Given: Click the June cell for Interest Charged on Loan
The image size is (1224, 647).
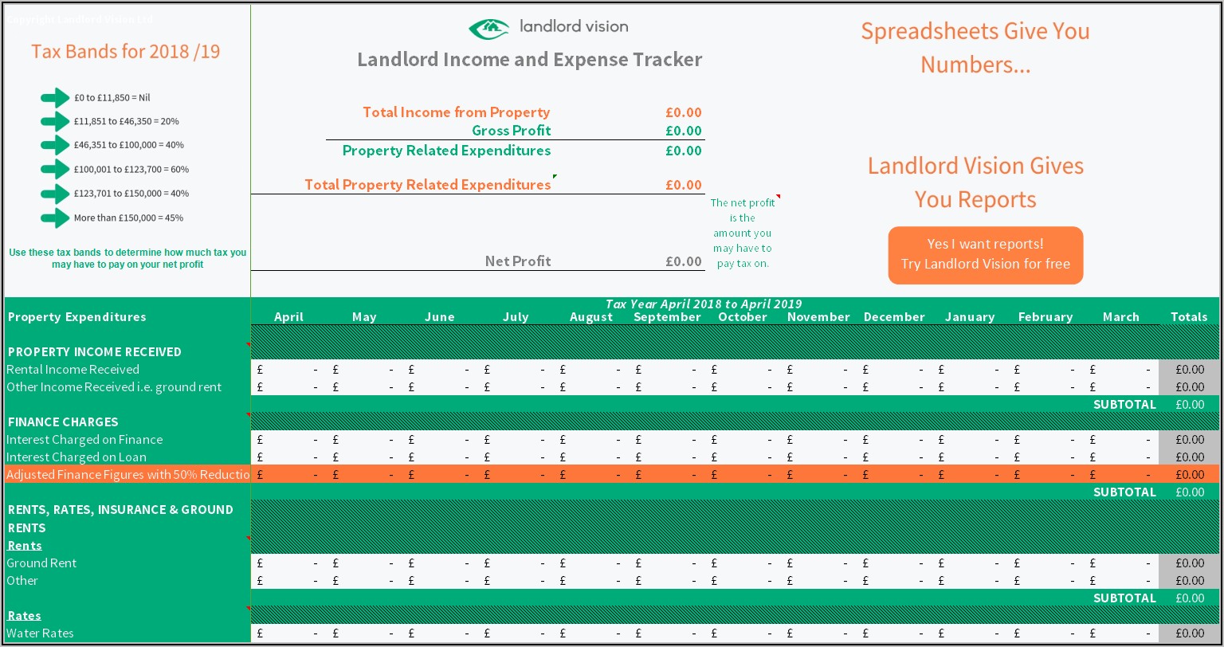Looking at the screenshot, I should (x=439, y=457).
